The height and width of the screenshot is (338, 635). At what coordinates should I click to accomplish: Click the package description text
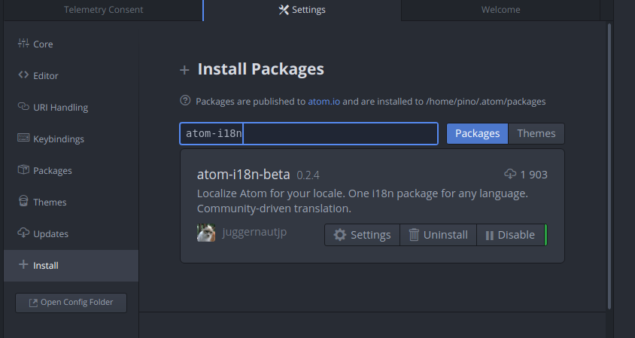pyautogui.click(x=363, y=201)
